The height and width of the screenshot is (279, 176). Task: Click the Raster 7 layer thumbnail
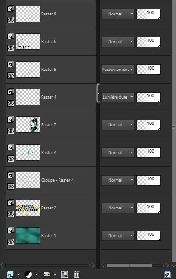pos(28,125)
